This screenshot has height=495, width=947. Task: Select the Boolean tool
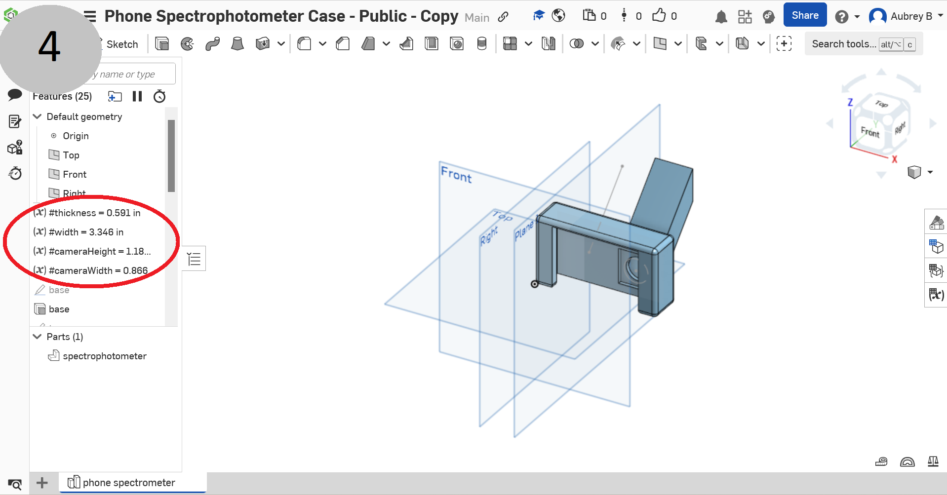pos(577,44)
